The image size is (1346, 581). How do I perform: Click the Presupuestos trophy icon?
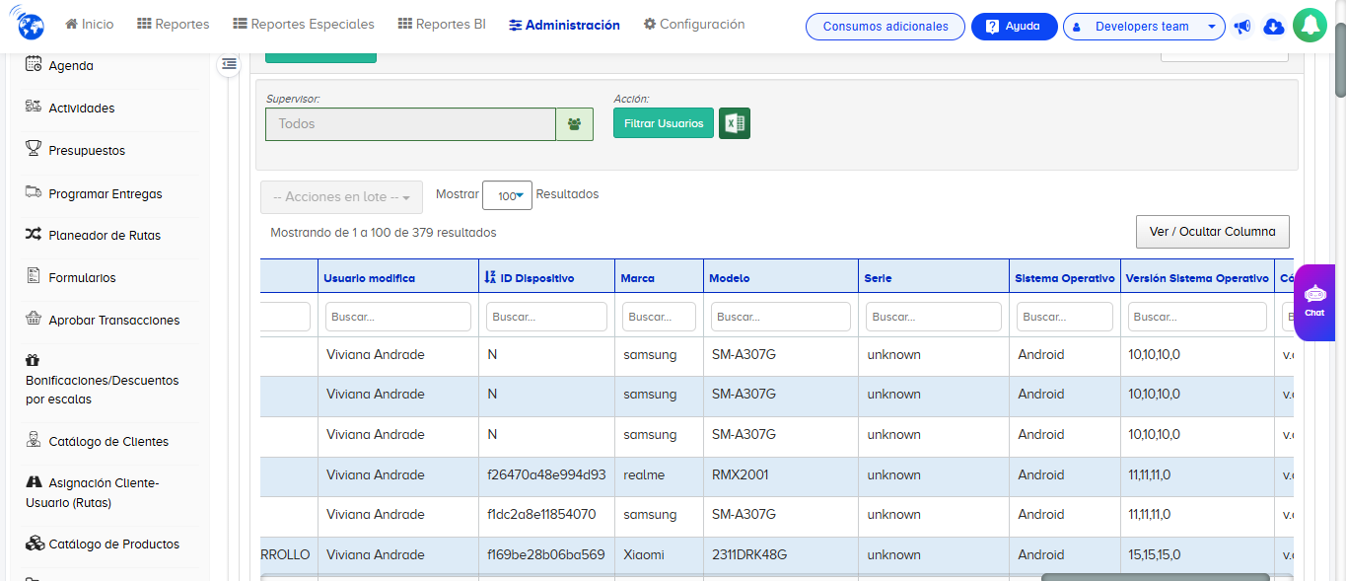coord(34,149)
